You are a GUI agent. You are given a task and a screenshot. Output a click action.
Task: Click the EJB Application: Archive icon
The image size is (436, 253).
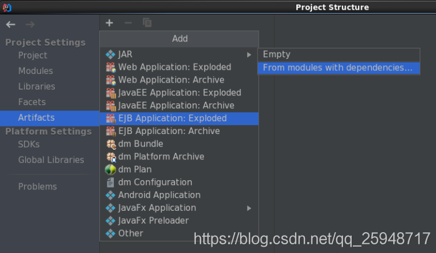point(111,131)
